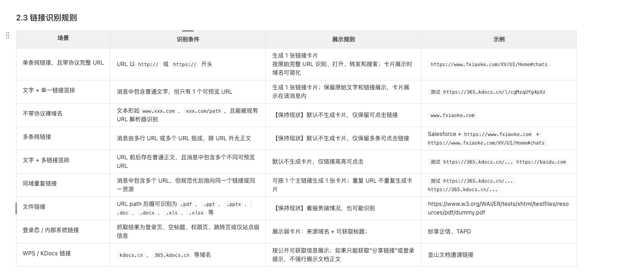Click the heading 2.3 链接识别规则
This screenshot has width=624, height=273.
47,18
